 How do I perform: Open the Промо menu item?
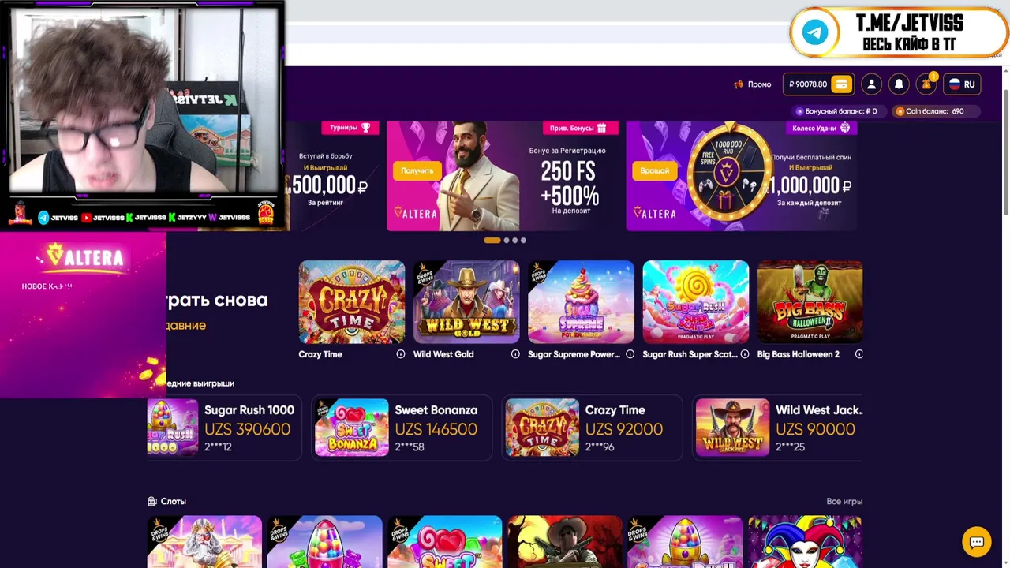[x=752, y=84]
